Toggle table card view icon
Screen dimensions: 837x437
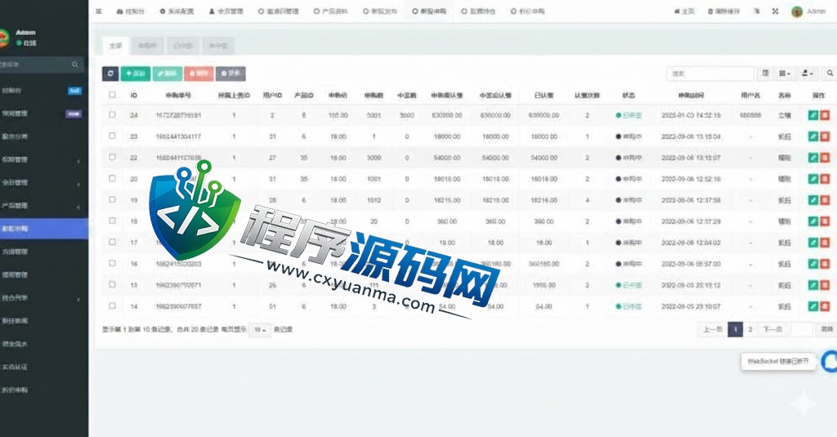[765, 73]
